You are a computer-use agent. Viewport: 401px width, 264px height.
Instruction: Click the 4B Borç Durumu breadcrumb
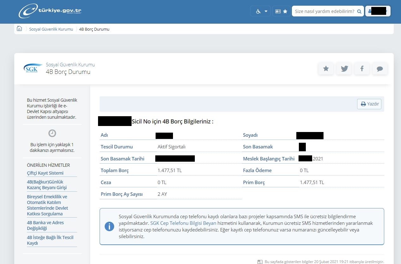click(94, 29)
